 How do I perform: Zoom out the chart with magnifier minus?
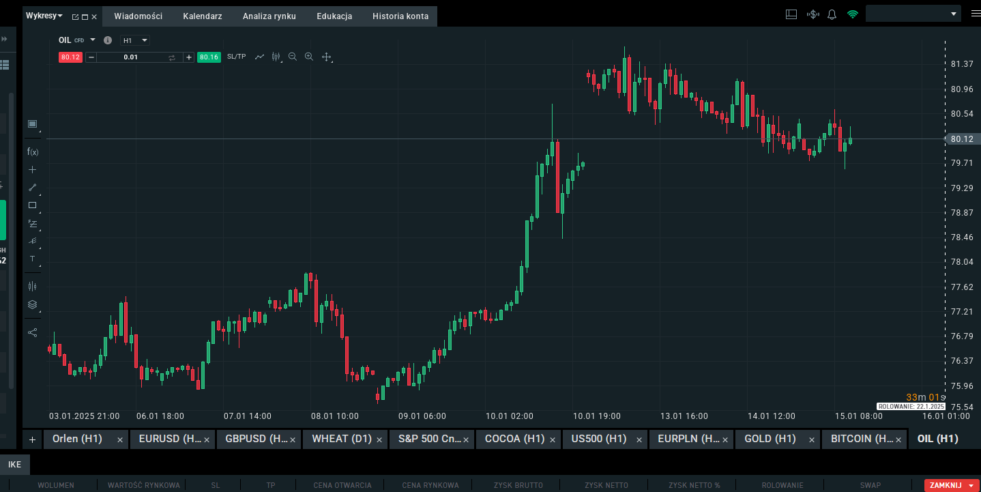pos(293,57)
